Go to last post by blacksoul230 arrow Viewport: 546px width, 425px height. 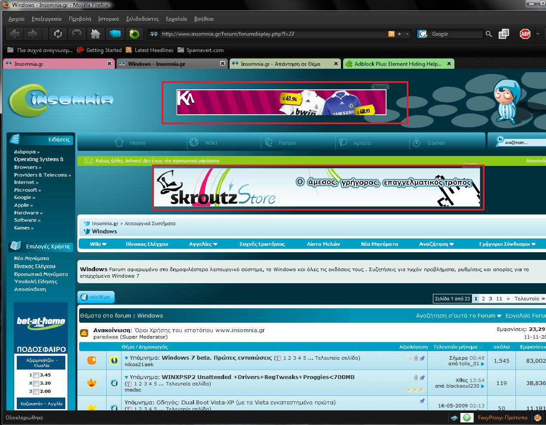pos(482,386)
